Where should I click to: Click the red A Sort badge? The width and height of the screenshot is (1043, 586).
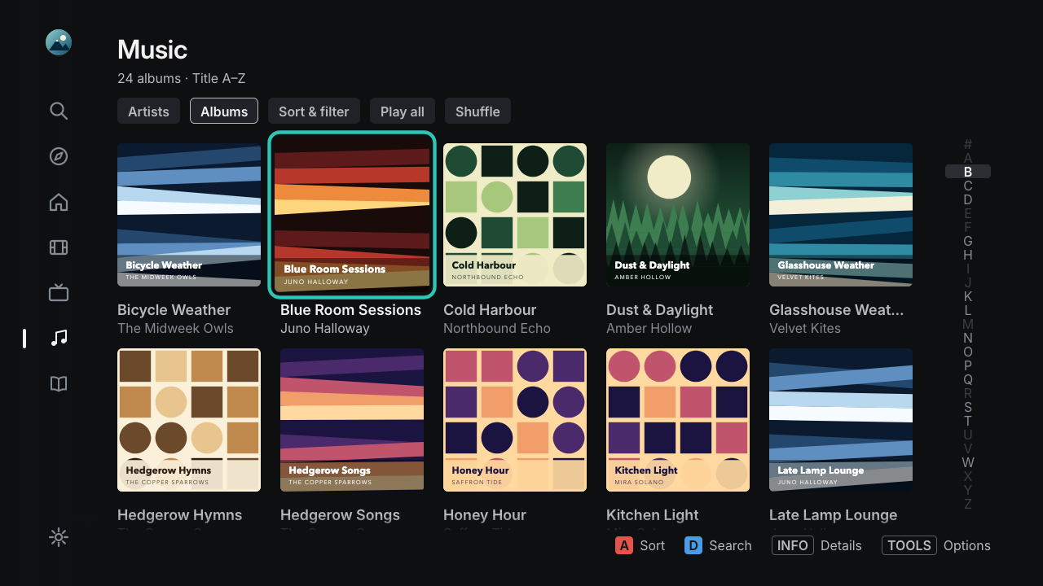pos(624,545)
